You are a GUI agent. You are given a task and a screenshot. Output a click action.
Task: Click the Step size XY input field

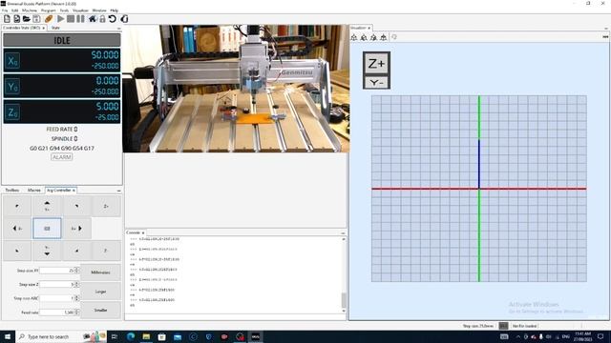click(x=57, y=271)
